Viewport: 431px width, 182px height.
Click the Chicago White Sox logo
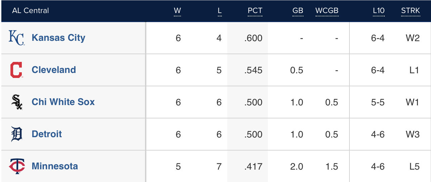(16, 102)
